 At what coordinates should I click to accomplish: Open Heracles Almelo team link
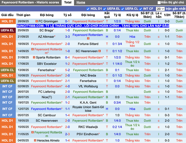(x=48, y=140)
